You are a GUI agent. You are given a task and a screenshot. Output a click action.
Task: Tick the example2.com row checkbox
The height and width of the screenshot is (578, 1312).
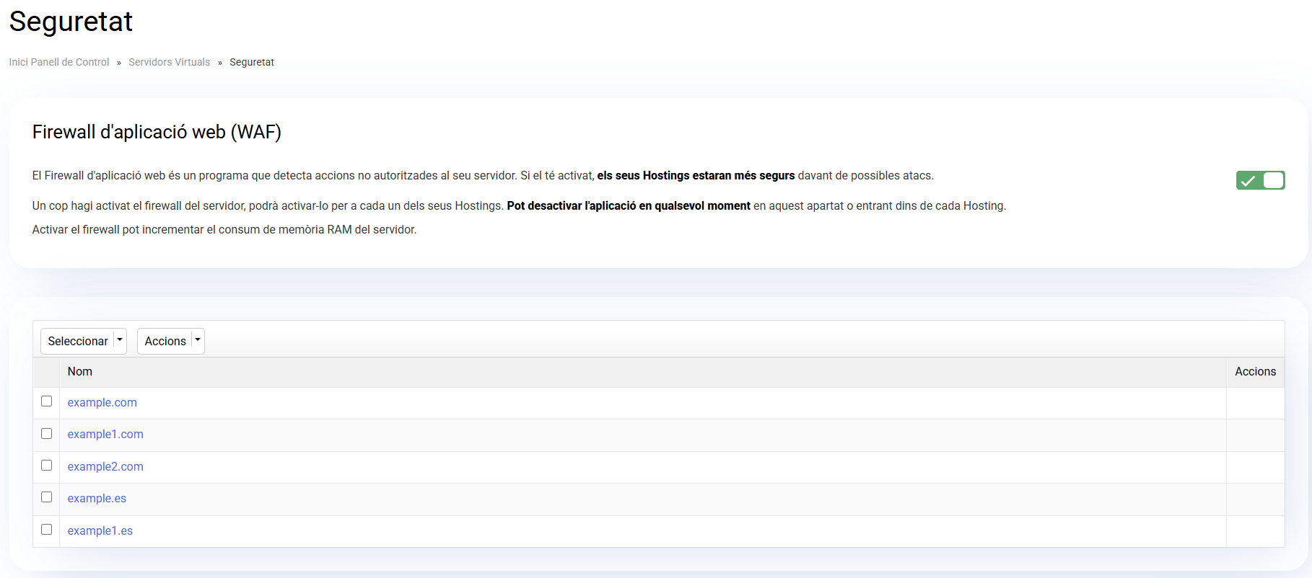pyautogui.click(x=47, y=466)
